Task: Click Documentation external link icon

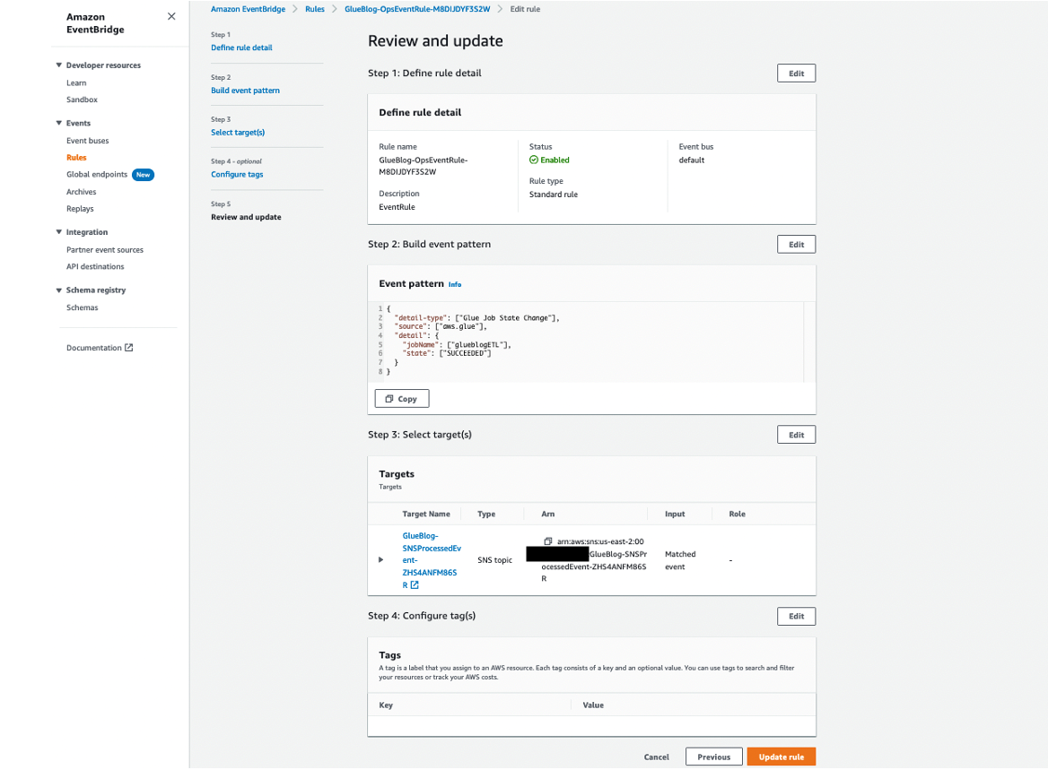Action: [x=129, y=348]
